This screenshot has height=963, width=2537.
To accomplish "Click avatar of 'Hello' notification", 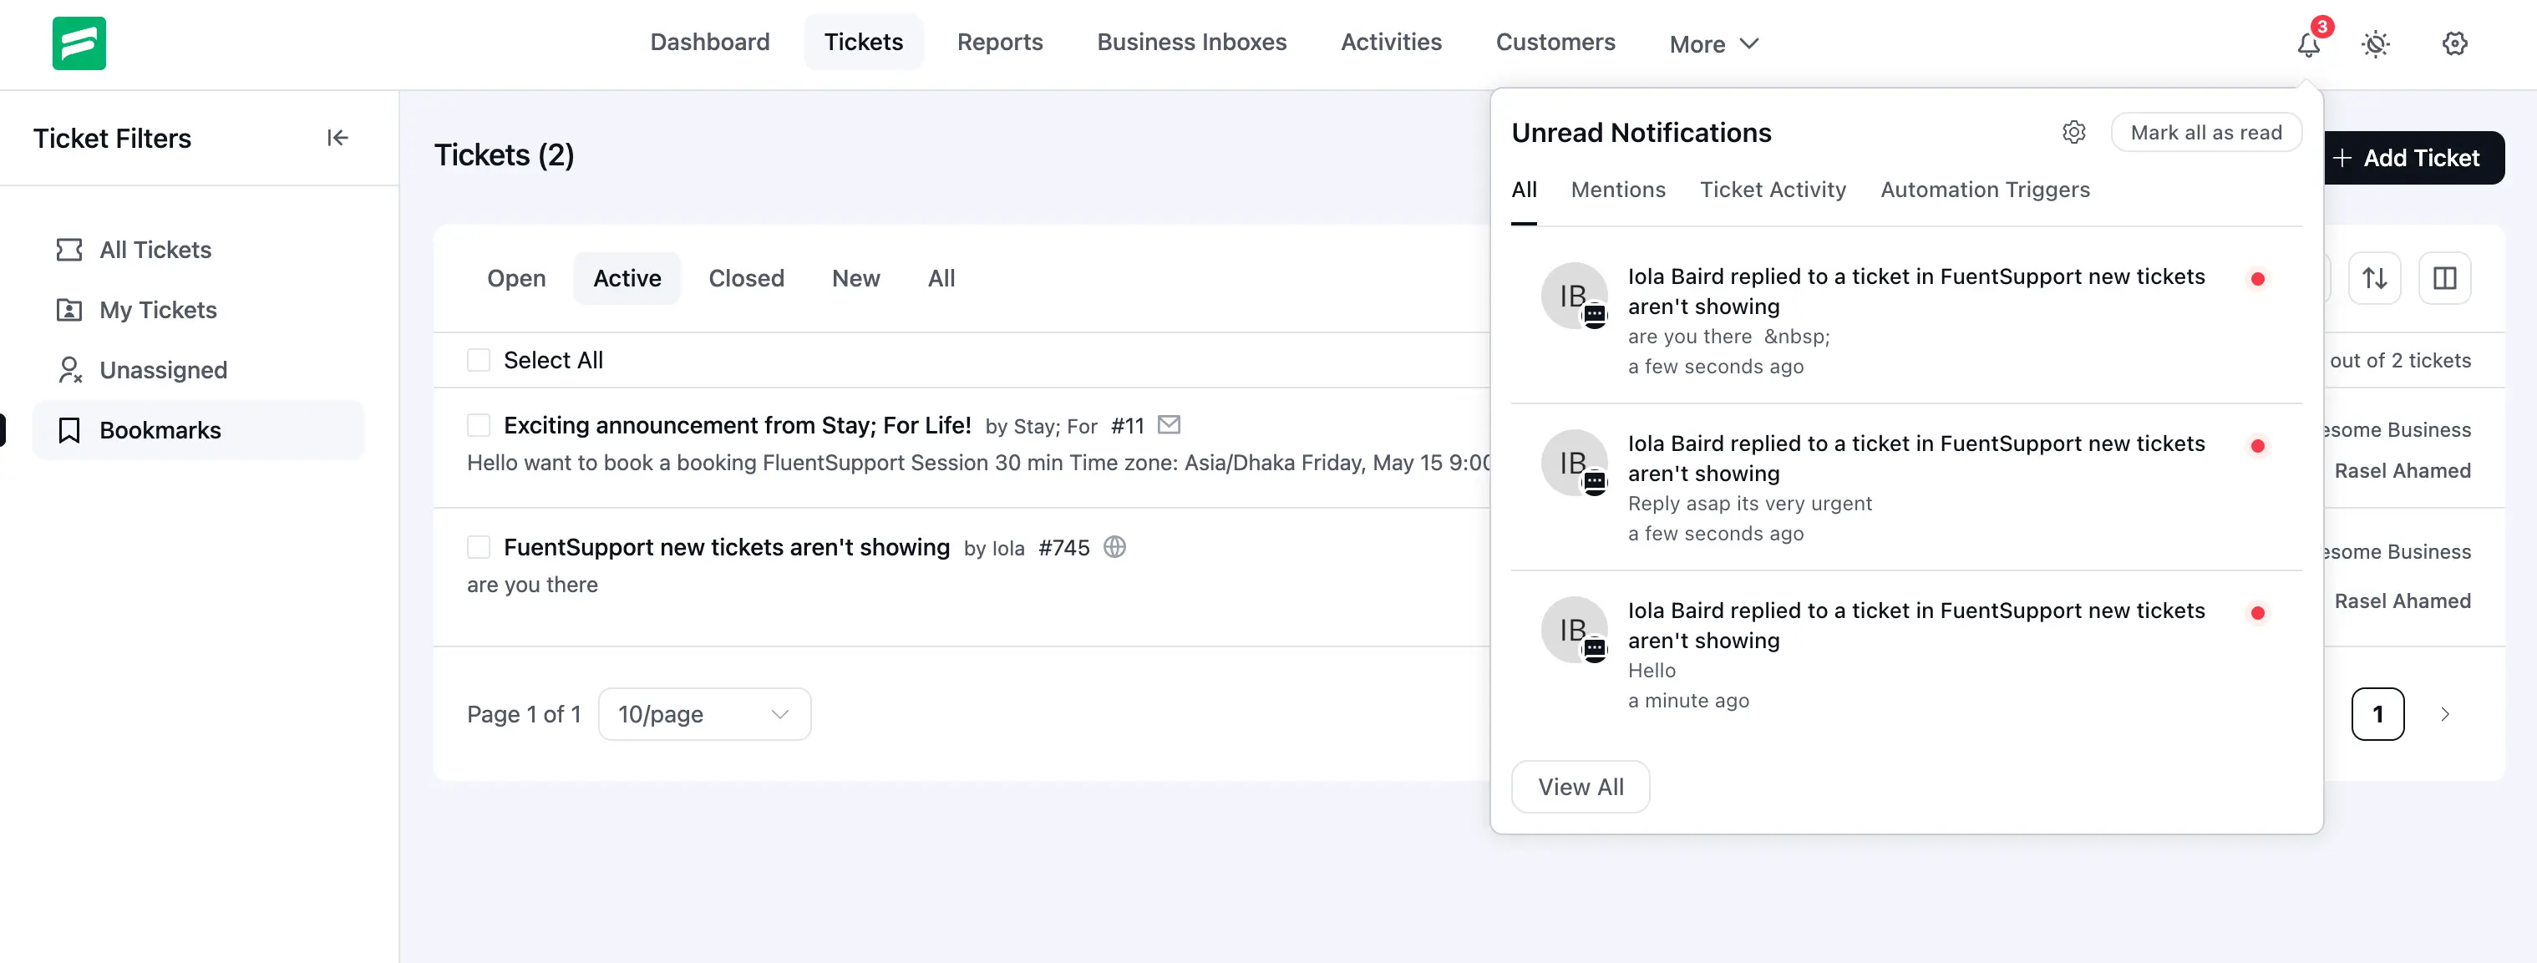I will [1574, 631].
